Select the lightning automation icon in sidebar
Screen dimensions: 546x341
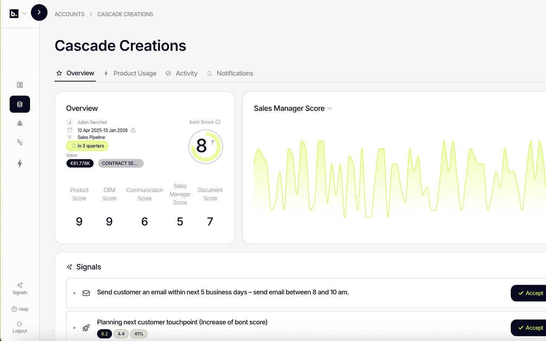(x=20, y=163)
